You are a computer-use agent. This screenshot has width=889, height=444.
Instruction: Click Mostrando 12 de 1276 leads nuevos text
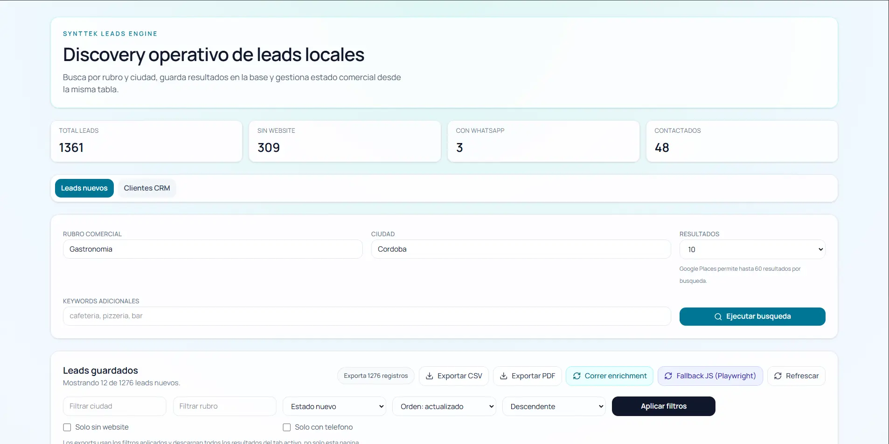click(121, 383)
